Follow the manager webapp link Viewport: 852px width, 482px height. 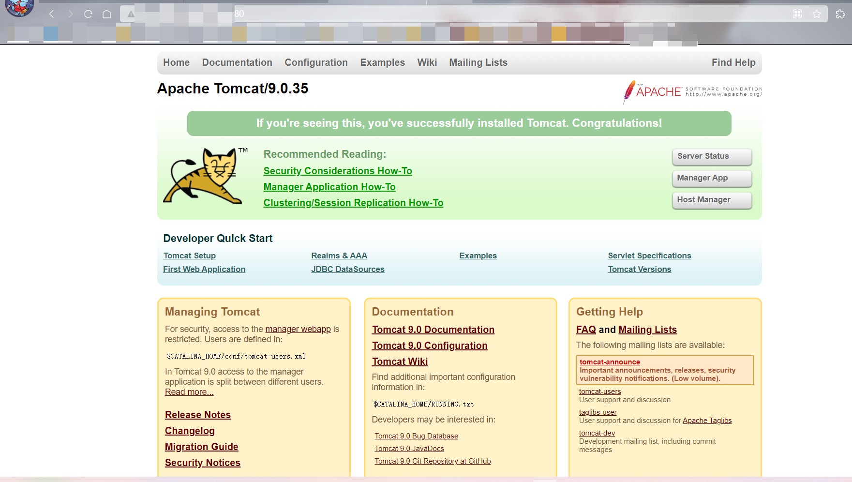pyautogui.click(x=298, y=329)
